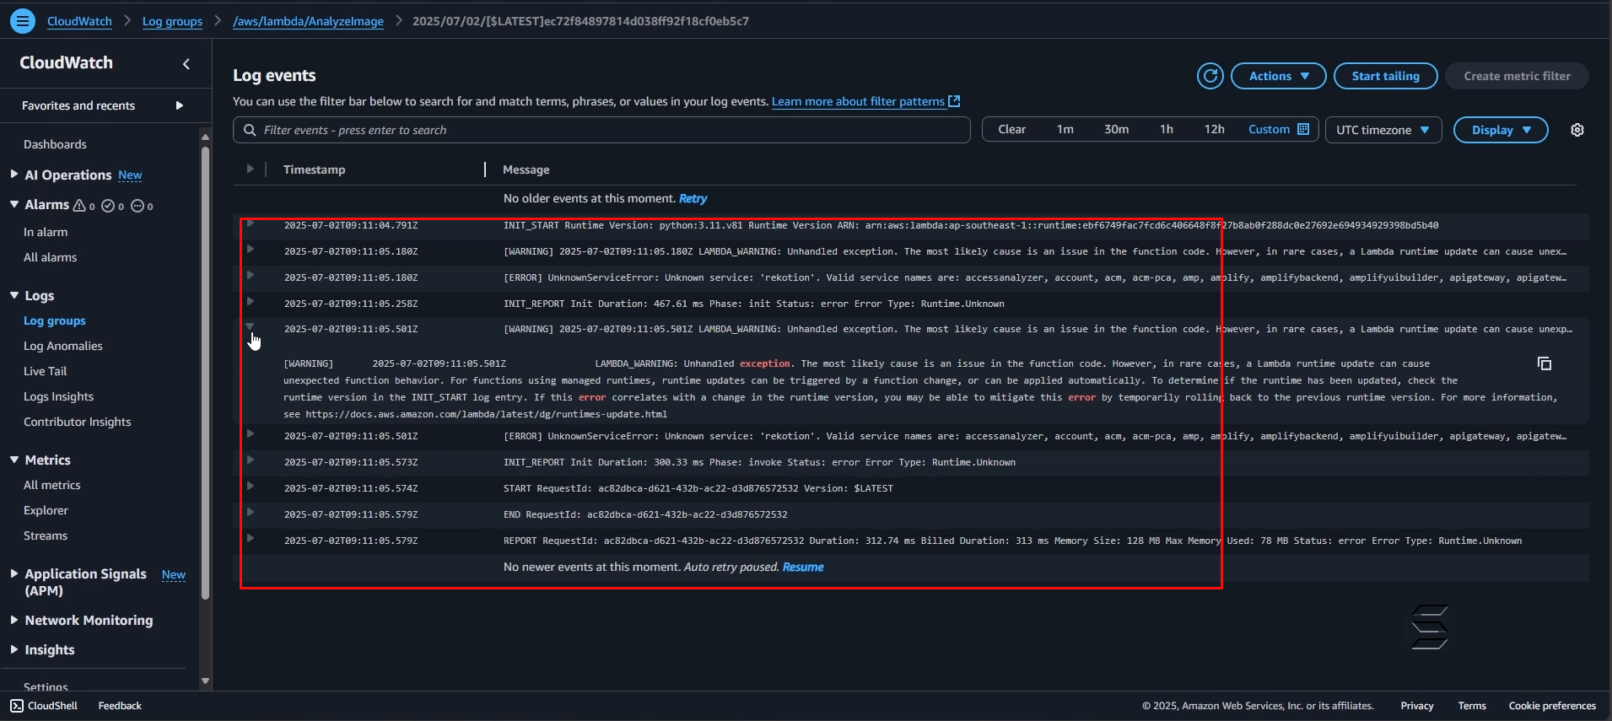The image size is (1612, 721).
Task: Open the hamburger navigation menu icon
Action: 23,21
